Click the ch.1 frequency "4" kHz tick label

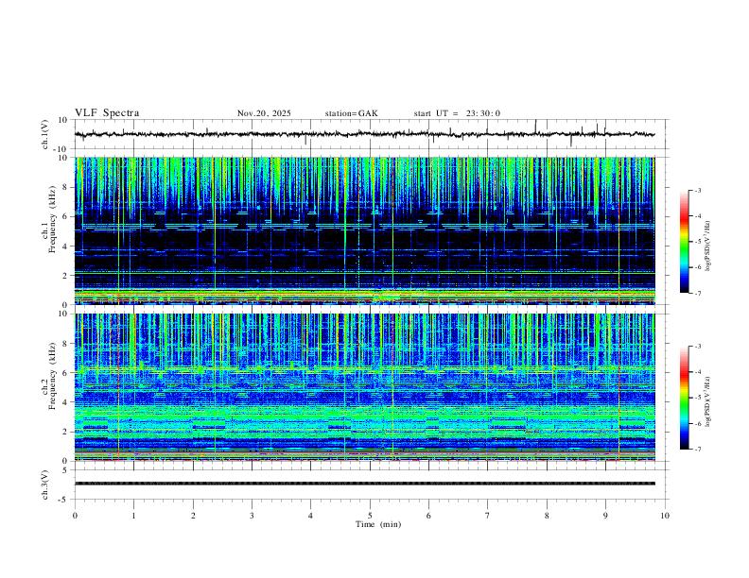(66, 246)
